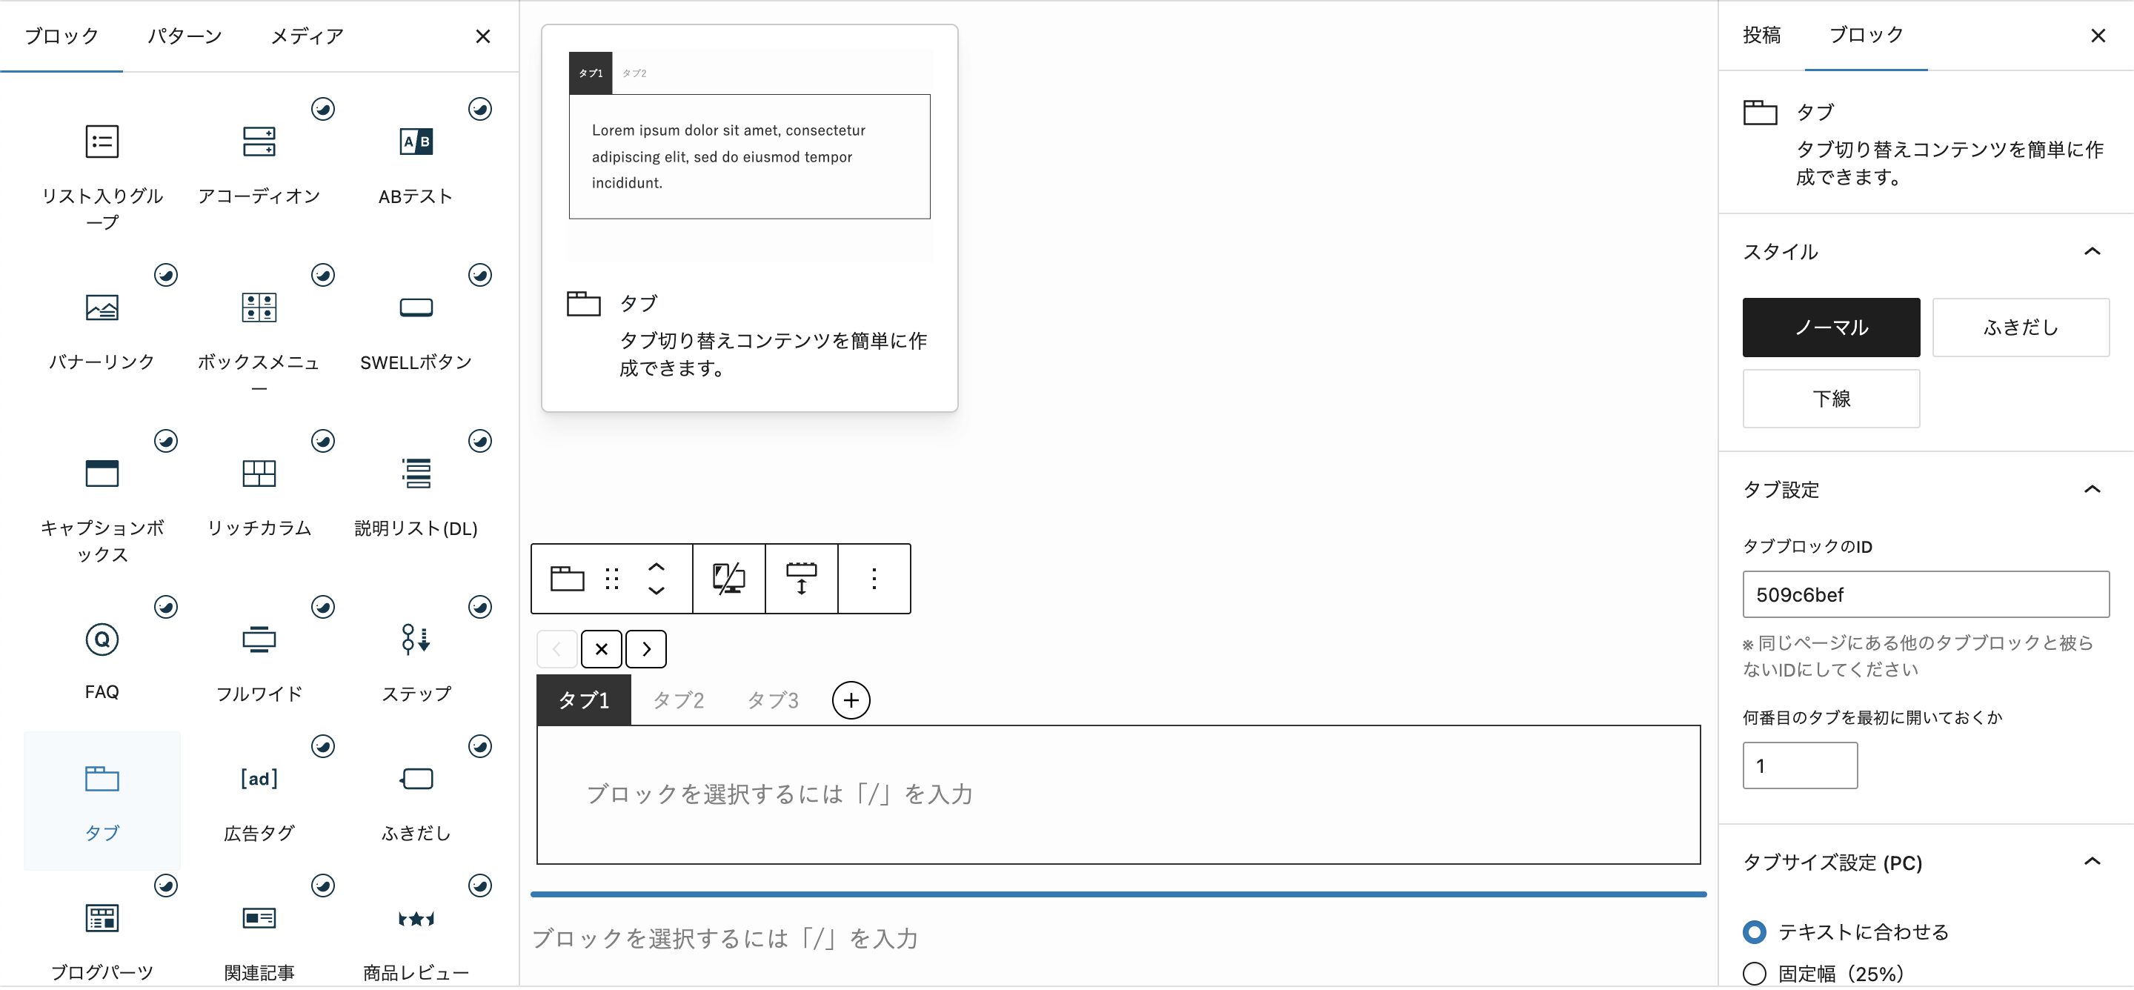Select the 固定幅（25%）radio option

click(x=1754, y=974)
